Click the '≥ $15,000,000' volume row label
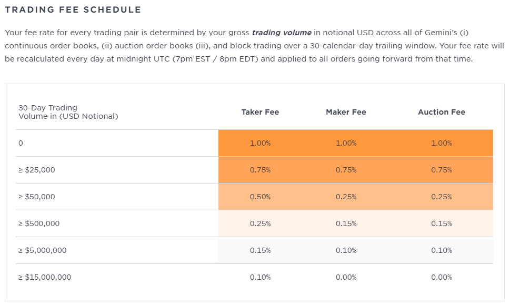This screenshot has height=306, width=510. coord(45,277)
